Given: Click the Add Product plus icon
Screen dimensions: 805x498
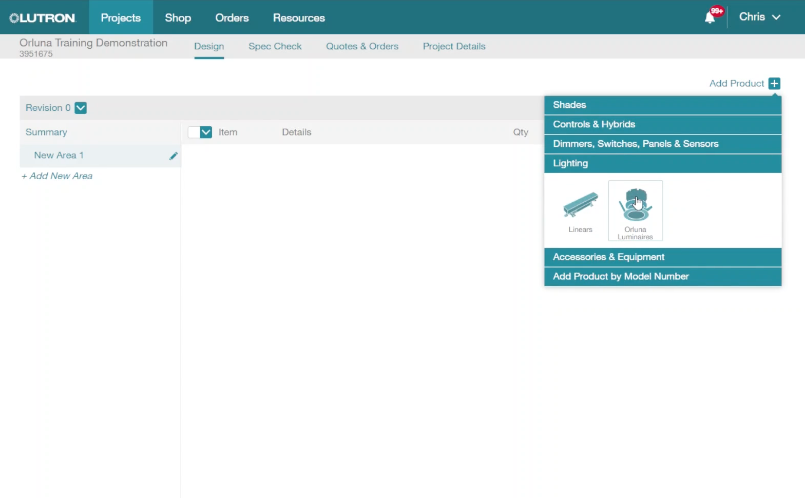Looking at the screenshot, I should [774, 83].
